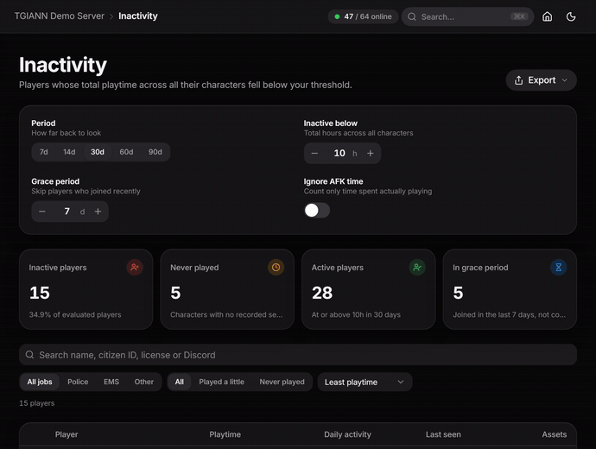
Task: Open the Active players card
Action: [368, 289]
